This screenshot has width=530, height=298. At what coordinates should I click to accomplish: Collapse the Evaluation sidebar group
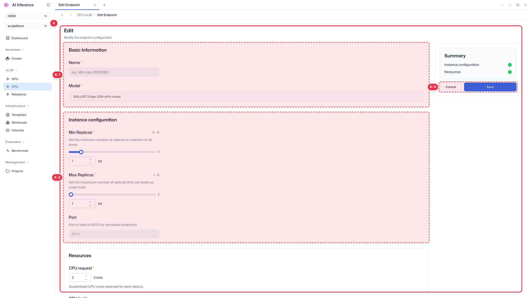(x=15, y=142)
